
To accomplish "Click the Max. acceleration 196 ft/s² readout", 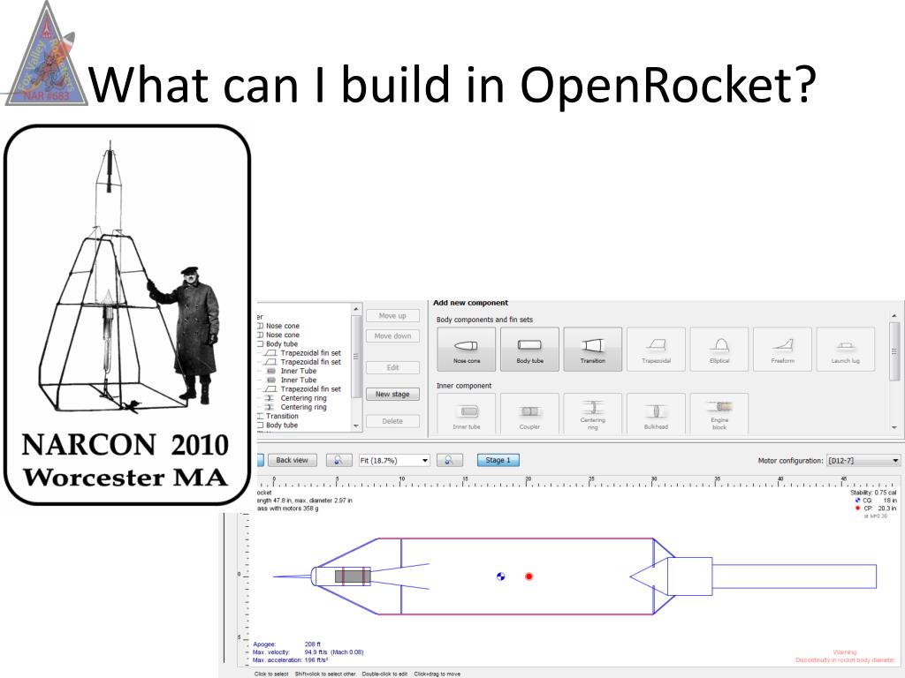I will point(290,660).
